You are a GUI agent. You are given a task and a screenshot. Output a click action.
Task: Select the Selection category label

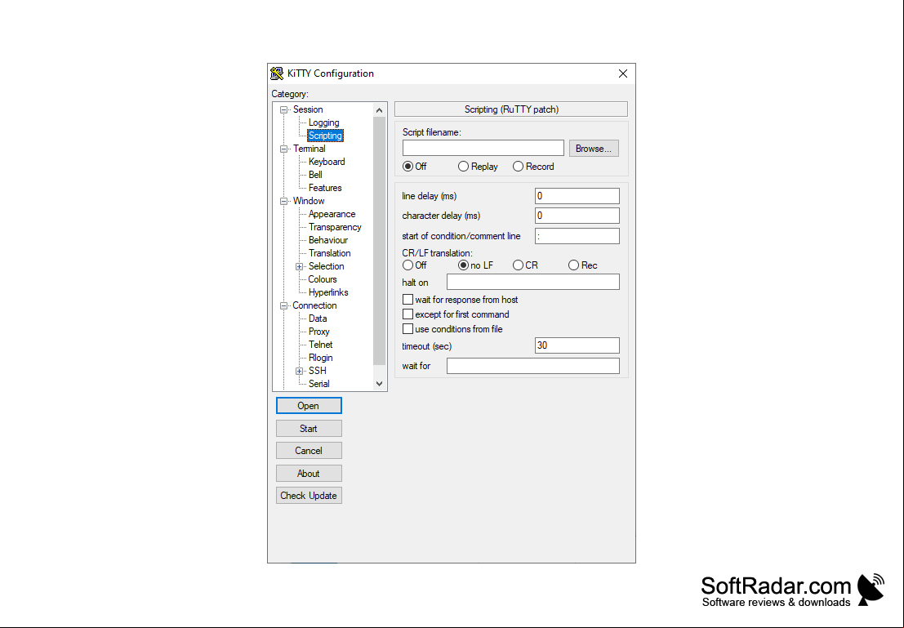327,266
